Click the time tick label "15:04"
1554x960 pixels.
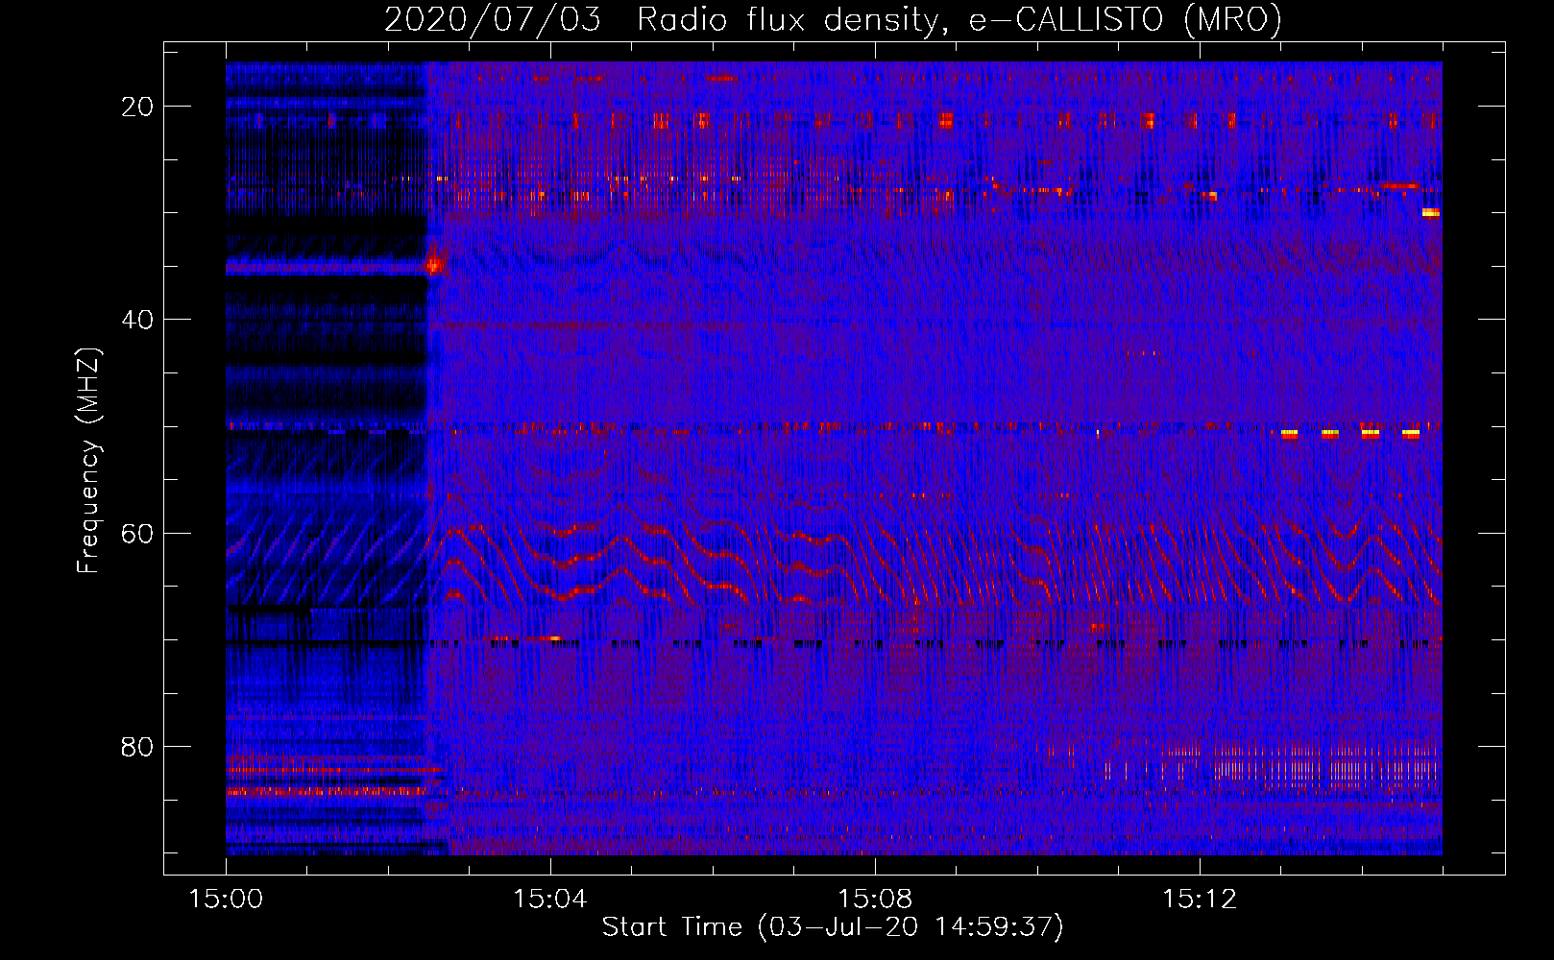point(550,900)
